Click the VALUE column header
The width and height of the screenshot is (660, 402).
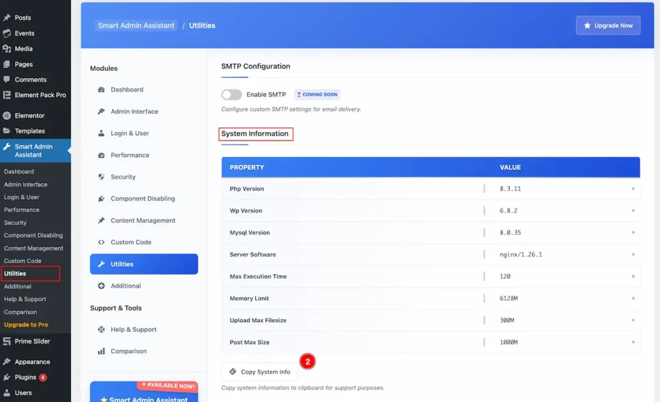tap(510, 167)
